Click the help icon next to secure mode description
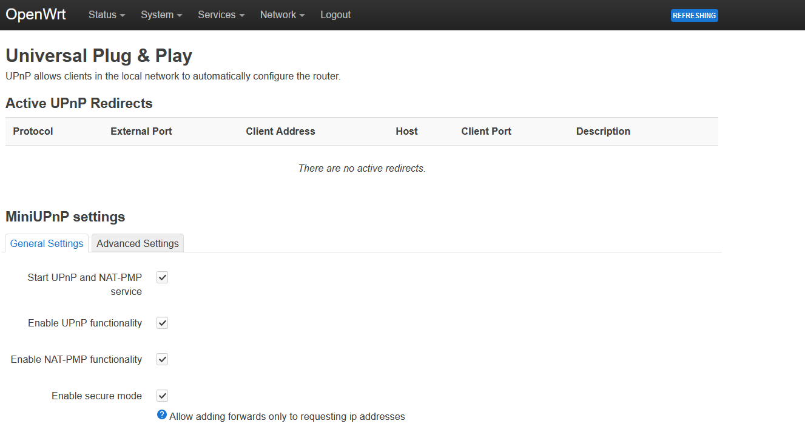Viewport: 805px width, 429px height. pyautogui.click(x=161, y=414)
